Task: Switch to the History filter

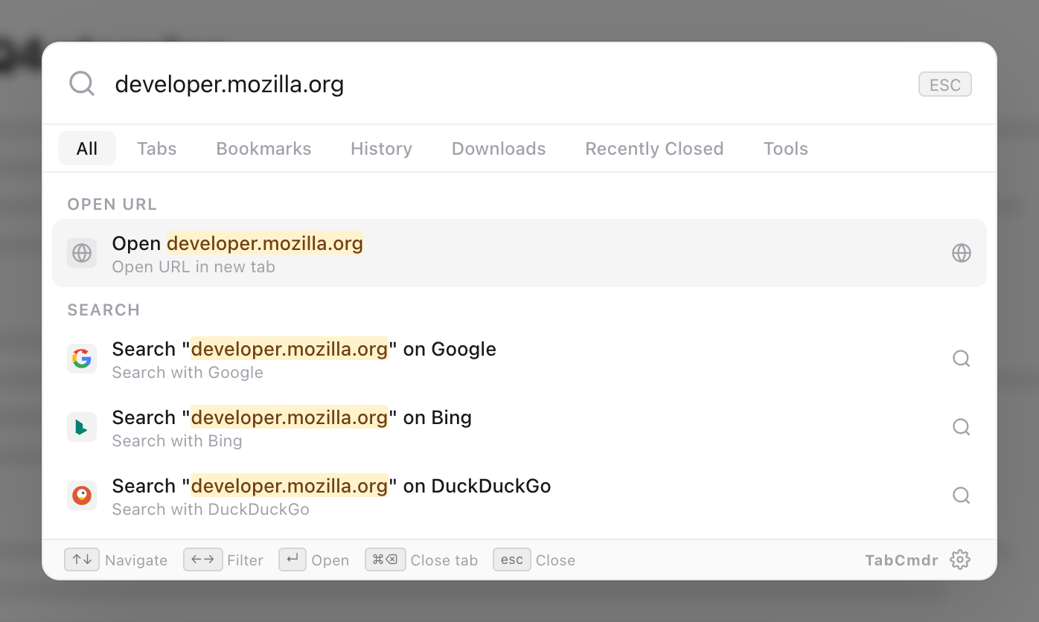Action: (x=381, y=148)
